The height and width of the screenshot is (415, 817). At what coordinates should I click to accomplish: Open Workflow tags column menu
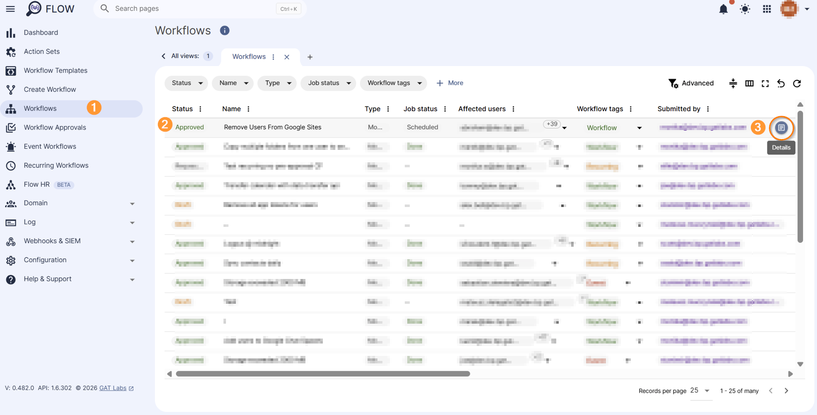click(x=631, y=109)
